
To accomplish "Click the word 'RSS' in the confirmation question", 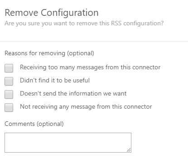I will tap(116, 24).
